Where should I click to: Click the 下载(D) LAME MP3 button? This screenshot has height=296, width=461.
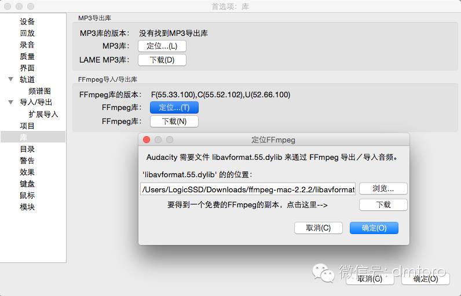click(x=162, y=60)
